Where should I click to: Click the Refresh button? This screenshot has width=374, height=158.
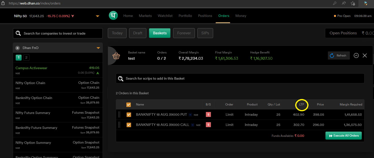[339, 55]
